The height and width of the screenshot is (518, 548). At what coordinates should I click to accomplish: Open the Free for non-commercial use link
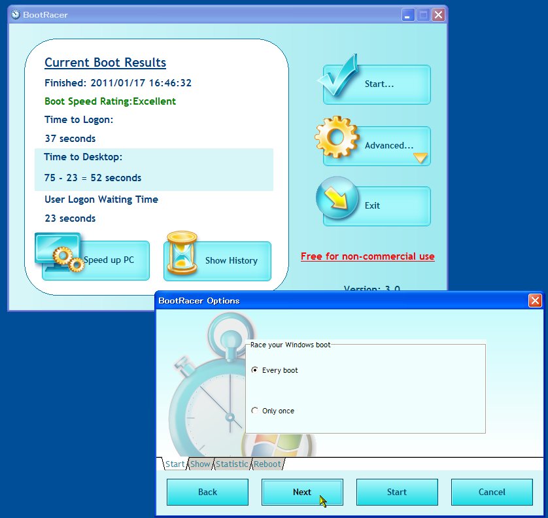coord(368,256)
